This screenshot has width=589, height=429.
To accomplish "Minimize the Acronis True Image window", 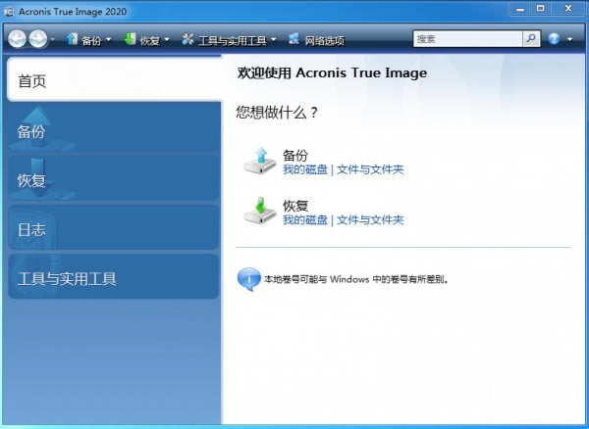I will (520, 9).
